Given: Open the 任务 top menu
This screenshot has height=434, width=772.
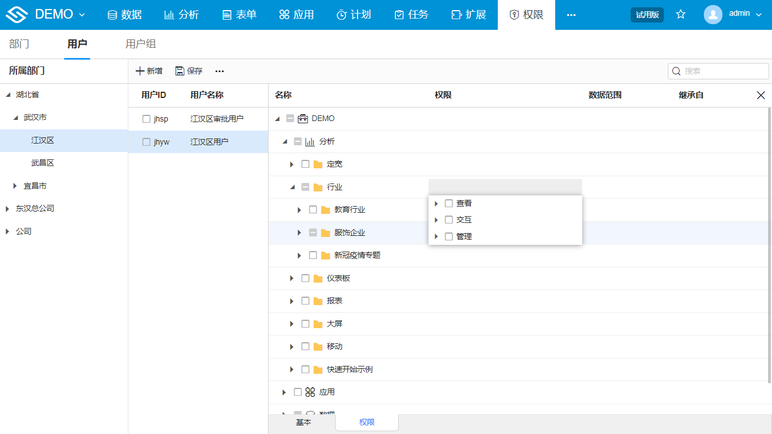Looking at the screenshot, I should click(411, 15).
